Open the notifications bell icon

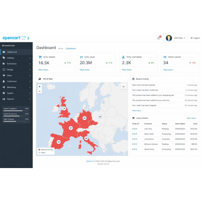tap(158, 38)
